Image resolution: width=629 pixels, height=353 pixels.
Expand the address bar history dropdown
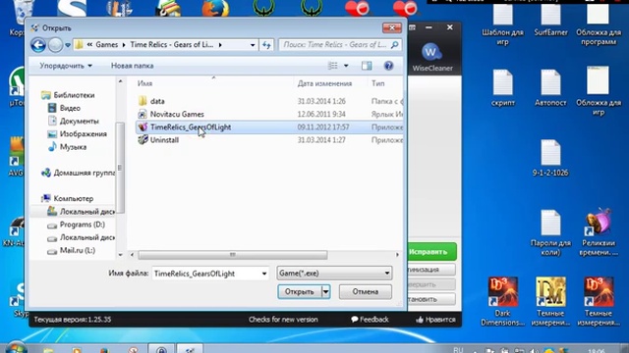pyautogui.click(x=253, y=45)
